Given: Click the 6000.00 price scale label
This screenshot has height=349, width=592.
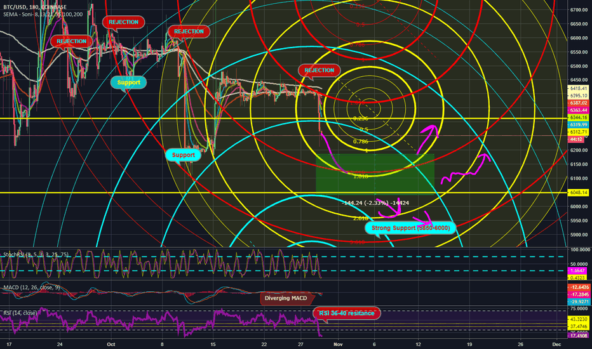Looking at the screenshot, I should (x=579, y=206).
